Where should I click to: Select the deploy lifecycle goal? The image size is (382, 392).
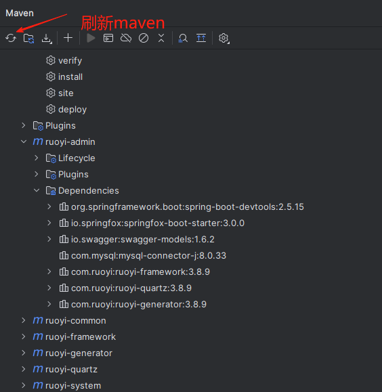72,110
